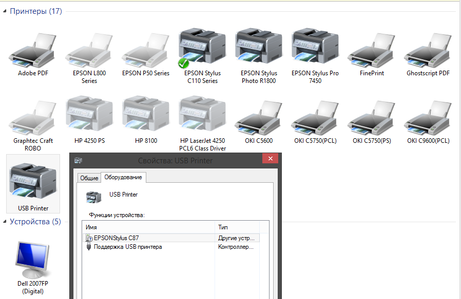Choose the Ghostscript PDF printer
461x299 pixels.
coord(428,50)
